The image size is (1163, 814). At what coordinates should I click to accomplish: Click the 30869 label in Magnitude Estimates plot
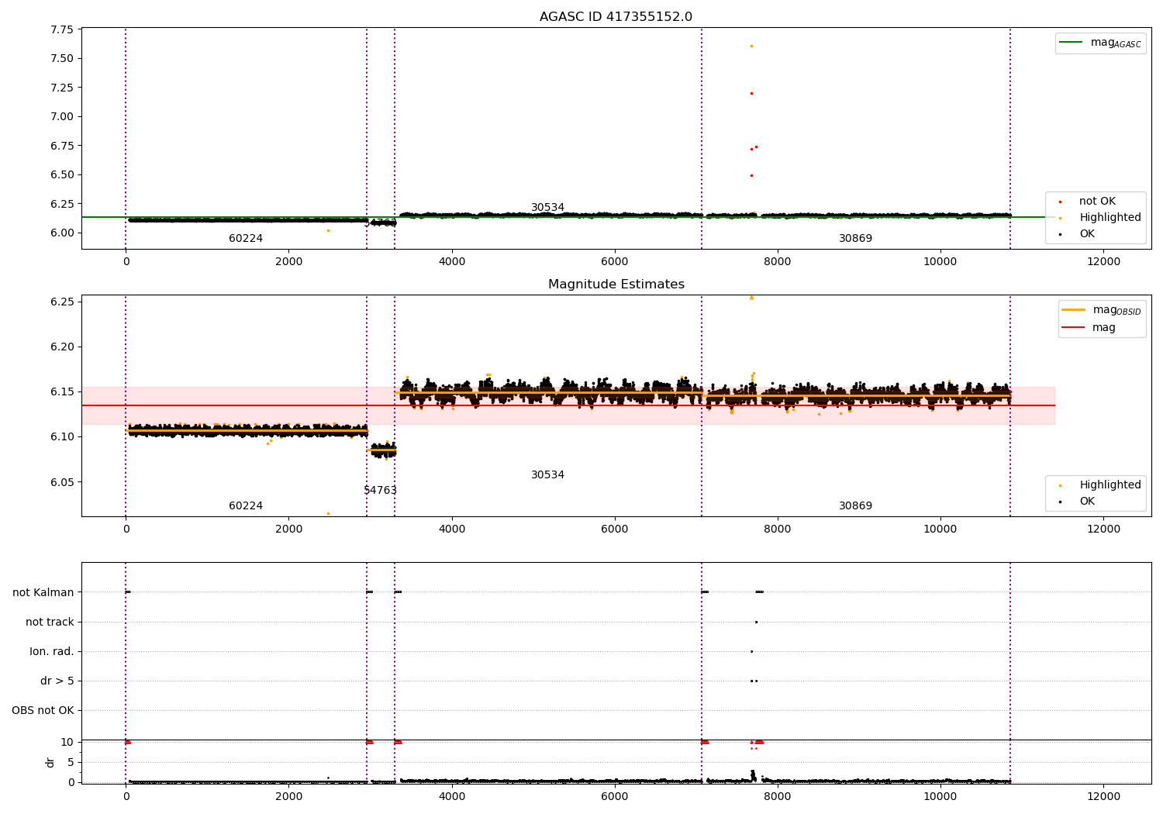[x=855, y=506]
